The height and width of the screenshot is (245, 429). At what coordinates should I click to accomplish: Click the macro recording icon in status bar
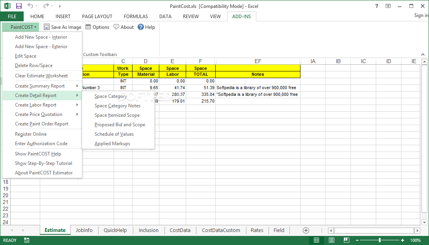coord(26,240)
